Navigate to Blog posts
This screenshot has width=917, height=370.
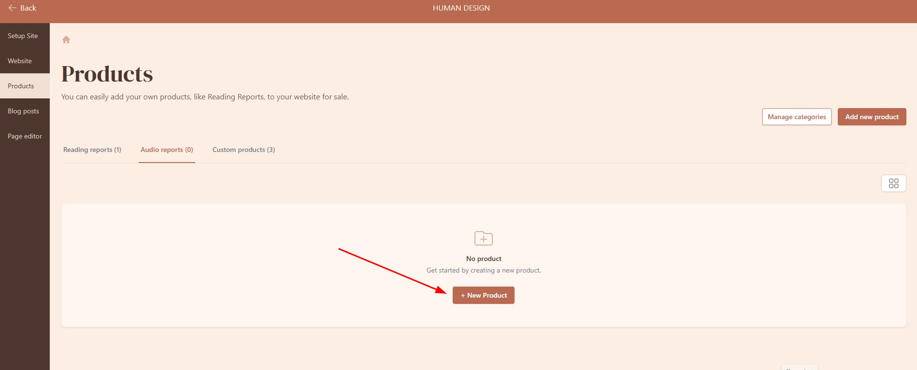tap(23, 111)
